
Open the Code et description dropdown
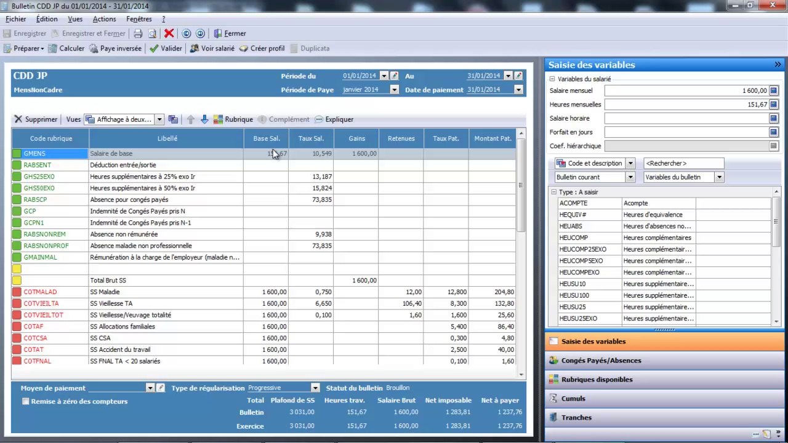click(630, 164)
